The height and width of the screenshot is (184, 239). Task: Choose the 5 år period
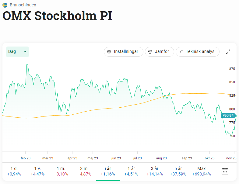coord(178,171)
